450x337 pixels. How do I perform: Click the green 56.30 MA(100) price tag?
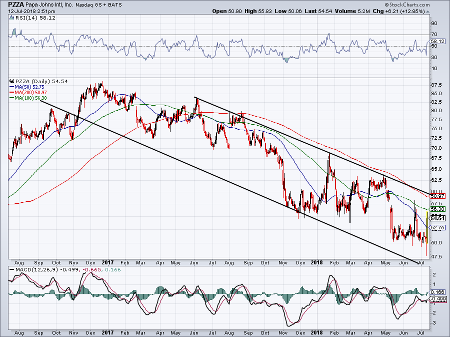(437, 209)
